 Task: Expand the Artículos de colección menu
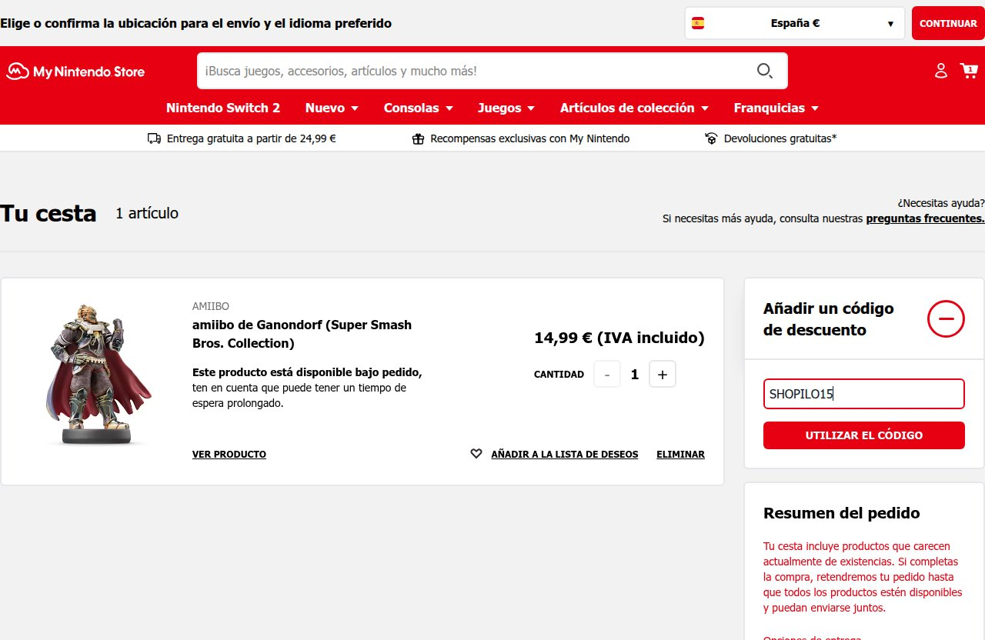click(x=634, y=108)
